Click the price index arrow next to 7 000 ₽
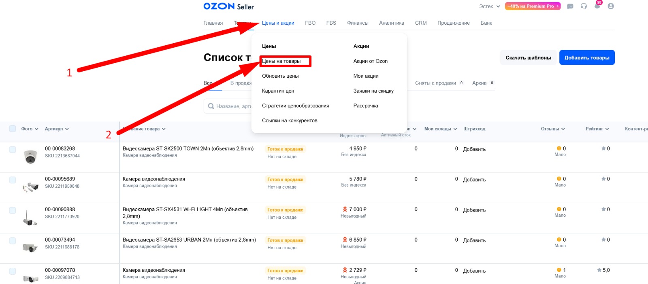The image size is (648, 284). pyautogui.click(x=345, y=209)
